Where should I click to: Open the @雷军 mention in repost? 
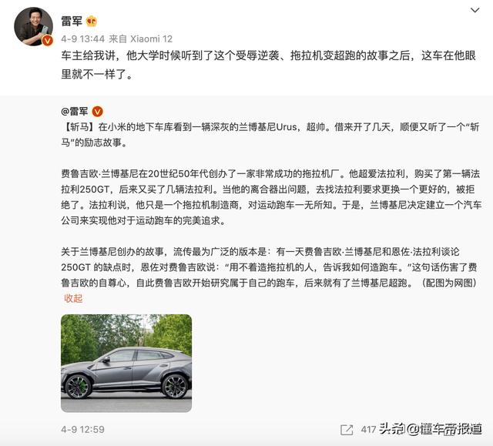coord(75,111)
